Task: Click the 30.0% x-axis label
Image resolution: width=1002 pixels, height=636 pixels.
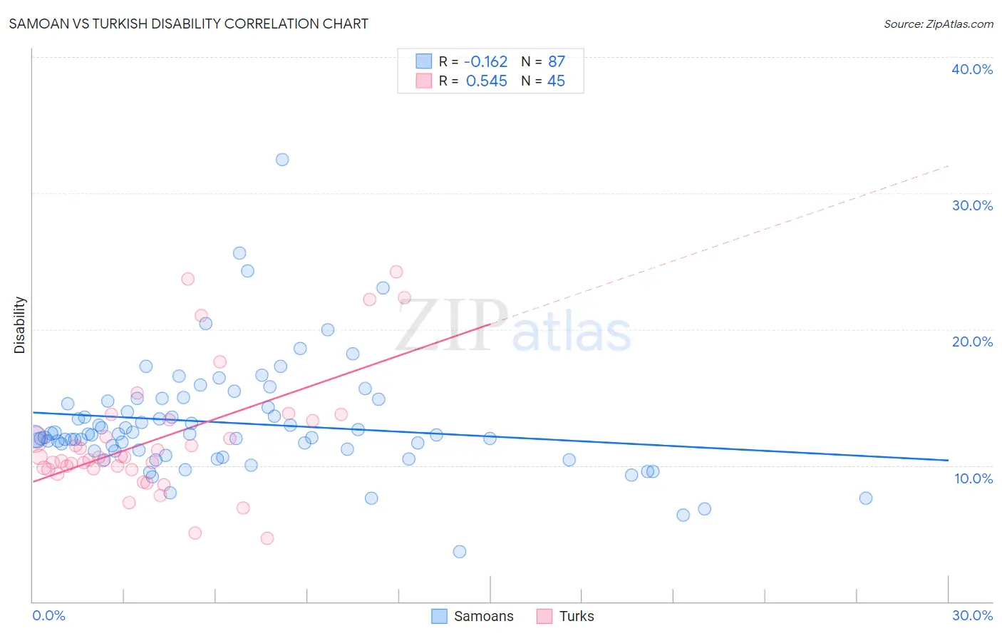Action: (x=972, y=615)
